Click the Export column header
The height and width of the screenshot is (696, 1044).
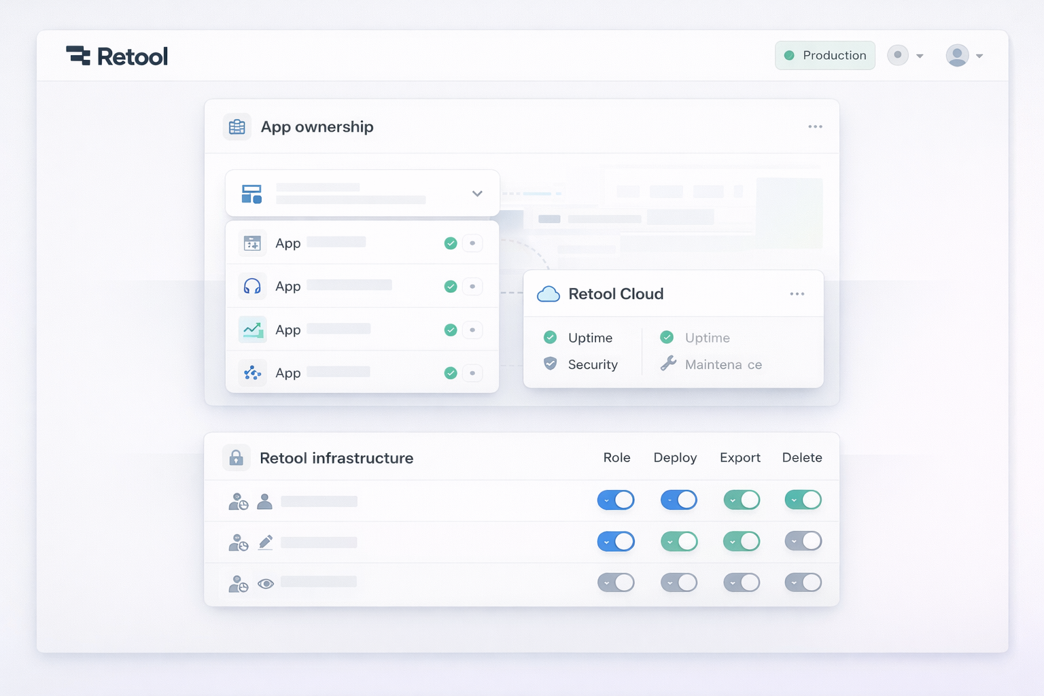[x=740, y=458]
